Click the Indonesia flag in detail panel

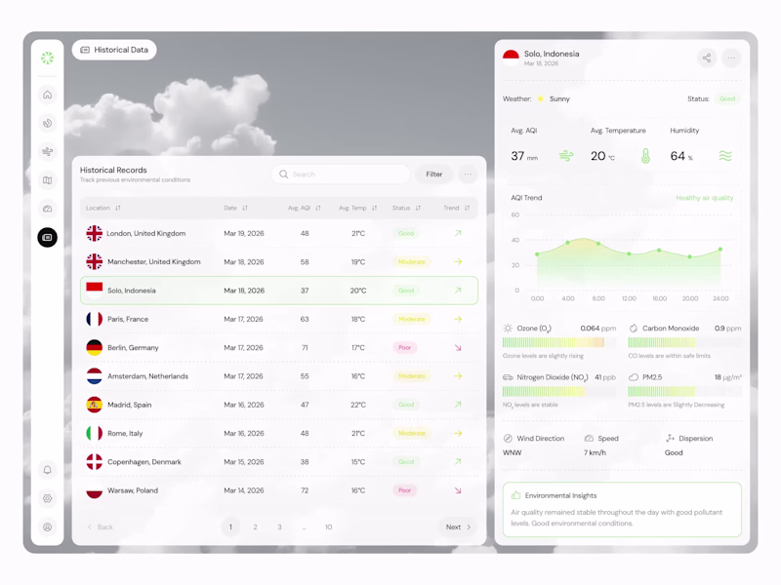pos(511,58)
